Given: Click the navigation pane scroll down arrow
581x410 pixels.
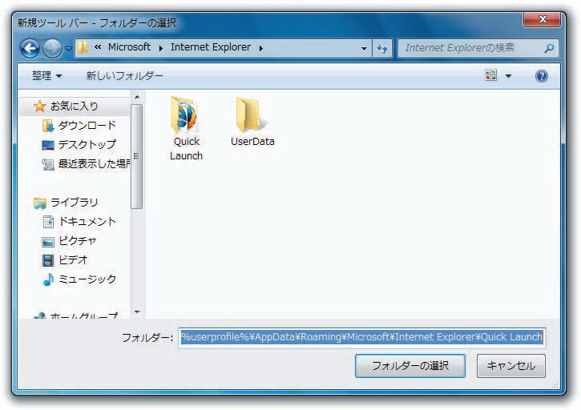Looking at the screenshot, I should [x=137, y=312].
